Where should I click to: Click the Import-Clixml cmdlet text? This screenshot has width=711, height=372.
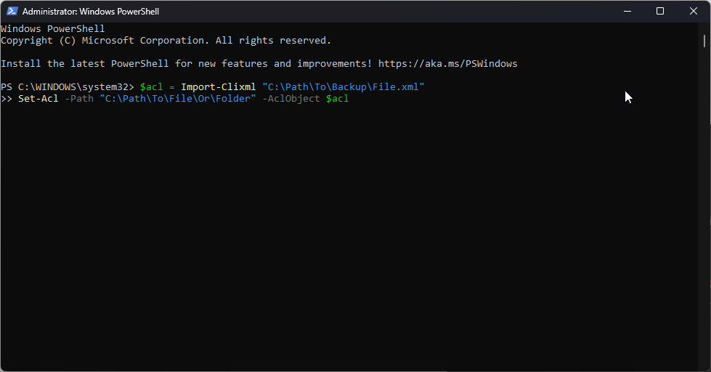pos(218,87)
